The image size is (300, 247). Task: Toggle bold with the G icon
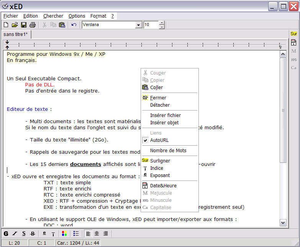click(x=6, y=234)
